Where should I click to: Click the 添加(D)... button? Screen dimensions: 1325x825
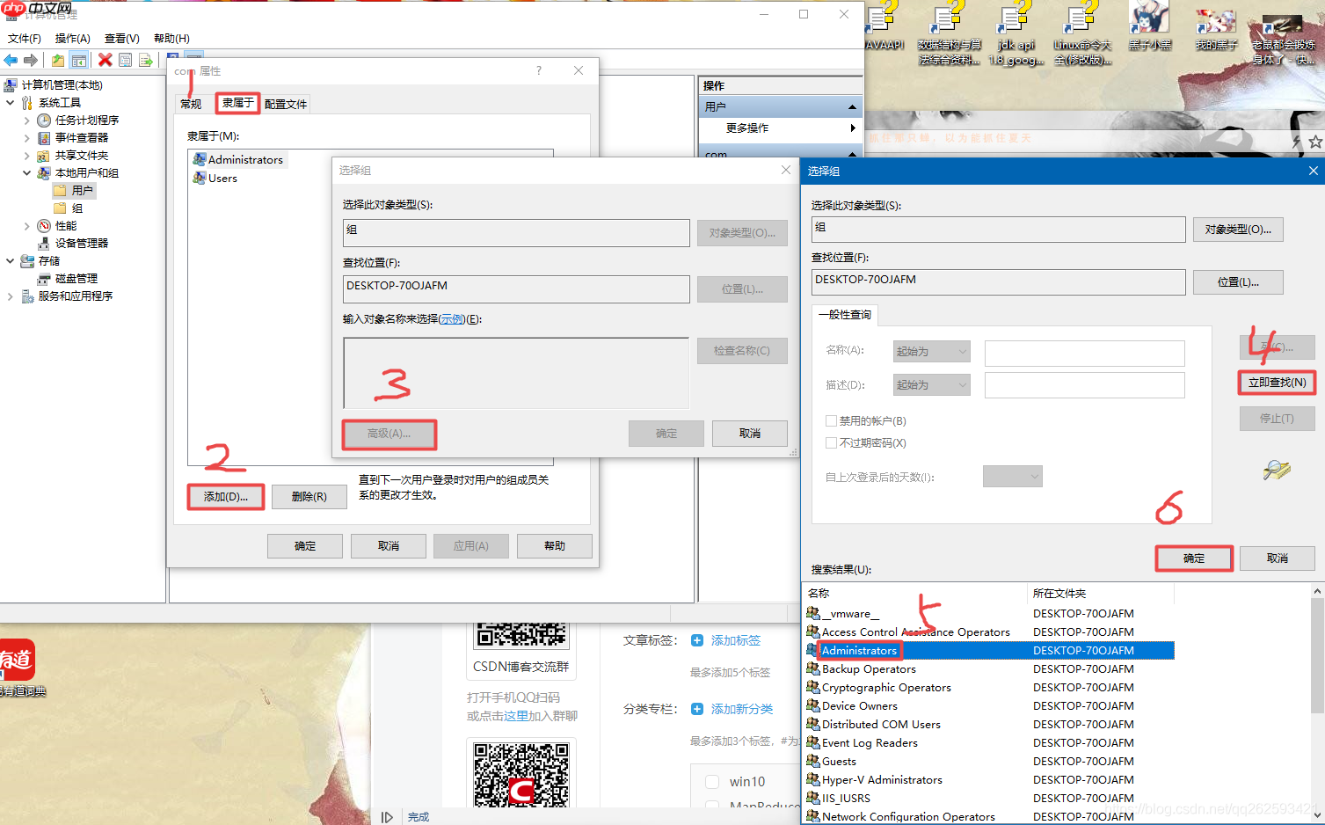226,497
